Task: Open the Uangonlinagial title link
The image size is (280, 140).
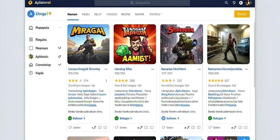Action: (84, 69)
